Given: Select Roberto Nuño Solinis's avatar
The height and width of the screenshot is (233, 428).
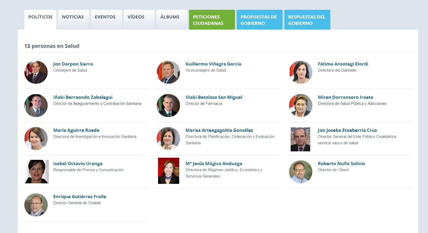Looking at the screenshot, I should 300,172.
